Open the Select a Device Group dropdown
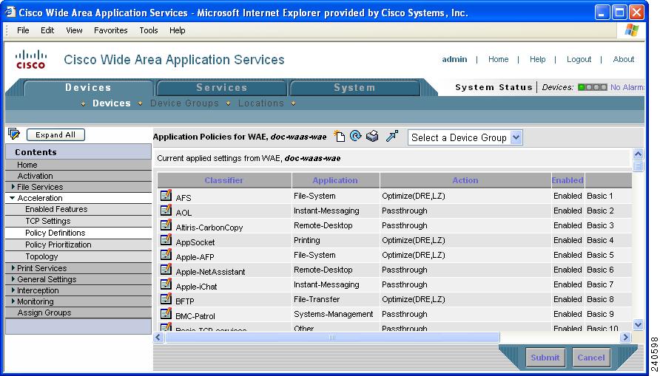The image size is (660, 376). coord(465,137)
